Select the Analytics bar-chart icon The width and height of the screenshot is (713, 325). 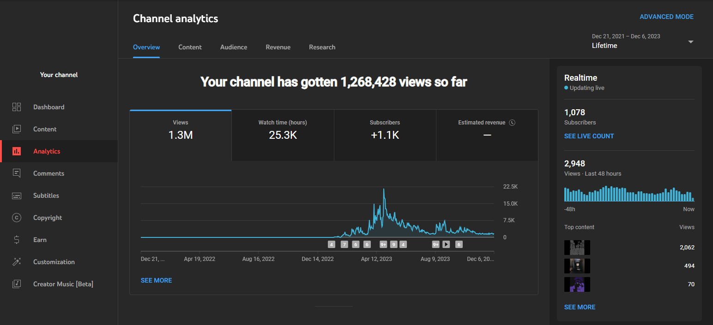point(17,151)
